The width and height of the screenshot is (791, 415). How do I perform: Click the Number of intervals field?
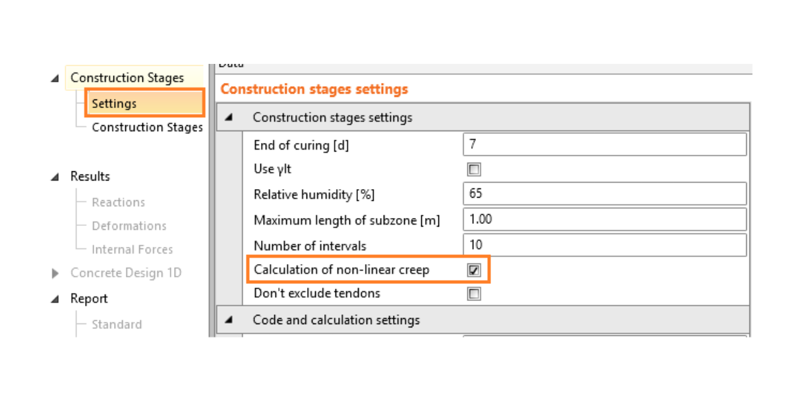(x=604, y=245)
